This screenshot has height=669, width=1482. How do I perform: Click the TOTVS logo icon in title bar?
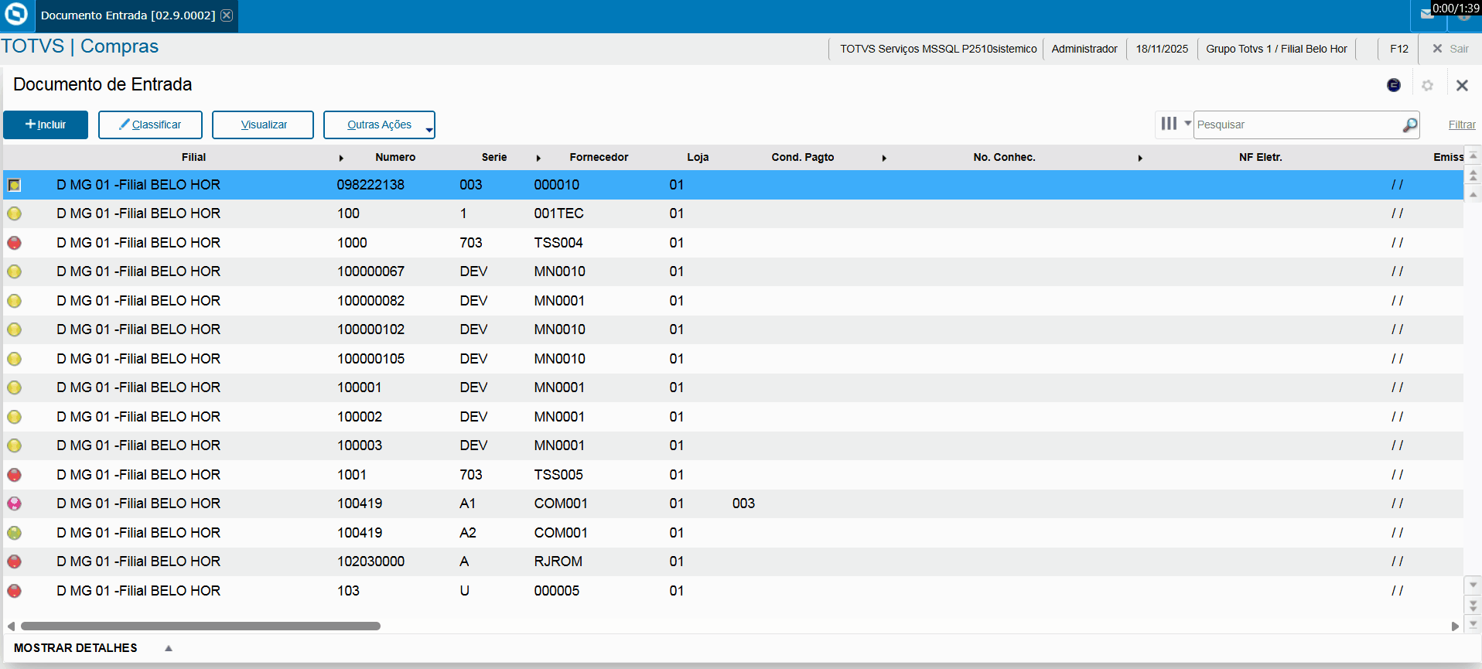(x=15, y=15)
